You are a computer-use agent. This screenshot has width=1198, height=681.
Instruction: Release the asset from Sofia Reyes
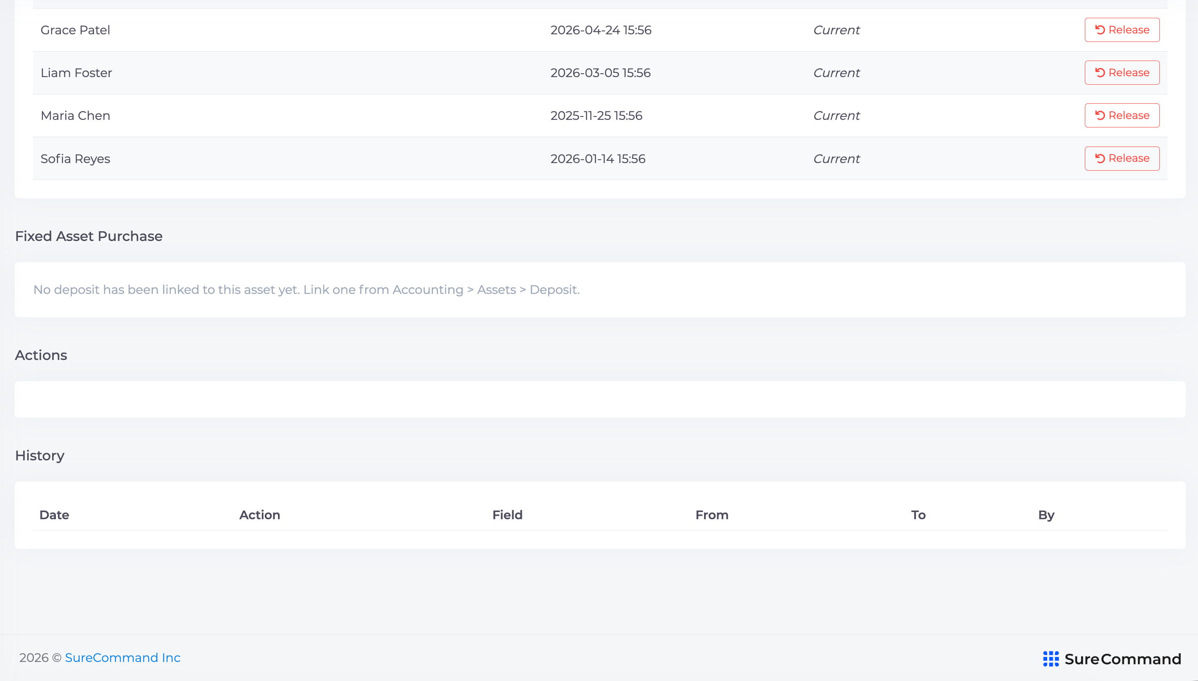1122,158
